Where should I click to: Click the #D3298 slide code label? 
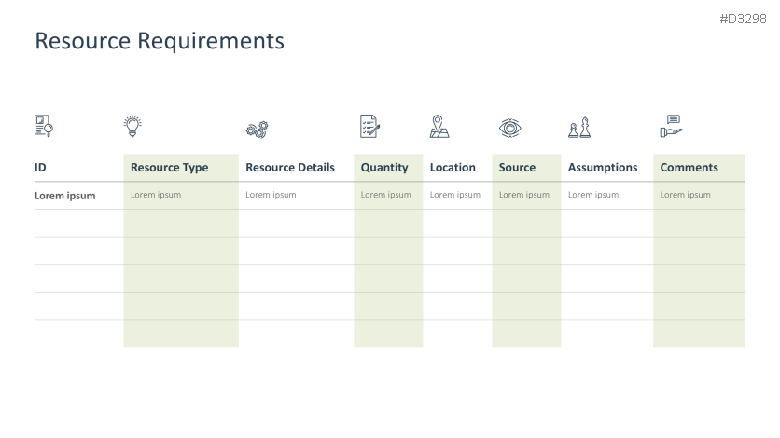tap(743, 19)
